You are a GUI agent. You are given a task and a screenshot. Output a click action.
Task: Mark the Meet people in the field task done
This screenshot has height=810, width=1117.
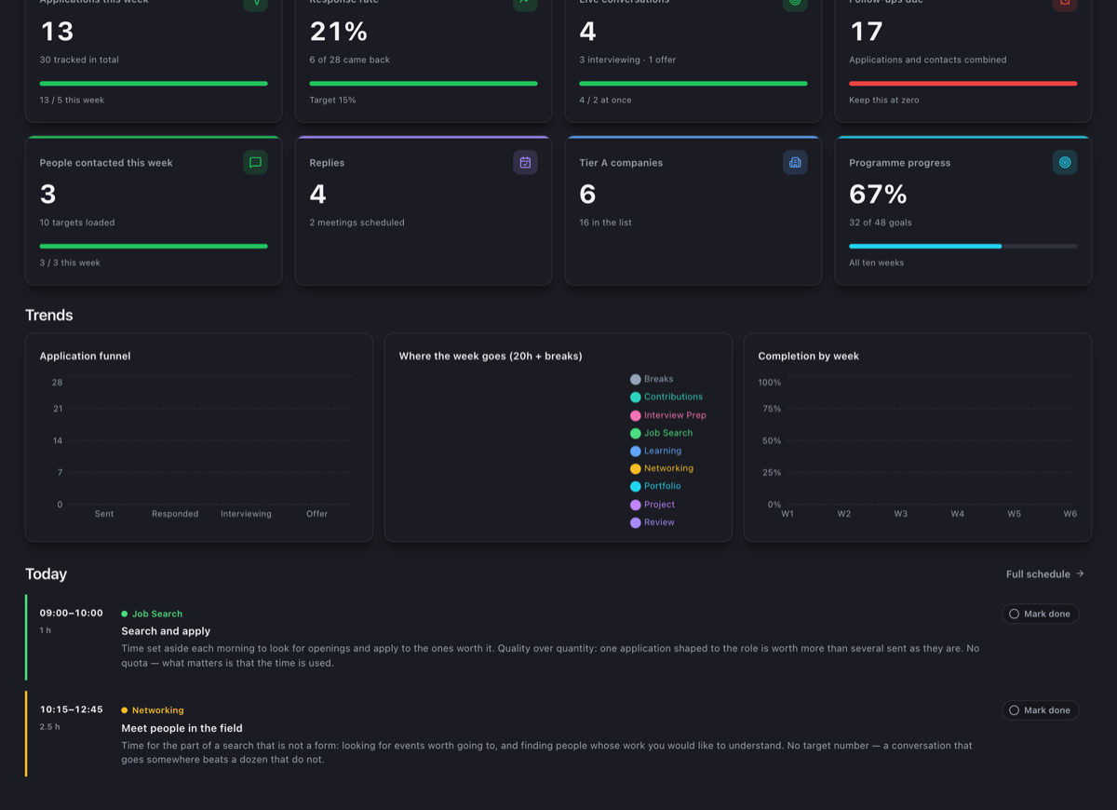(1040, 710)
